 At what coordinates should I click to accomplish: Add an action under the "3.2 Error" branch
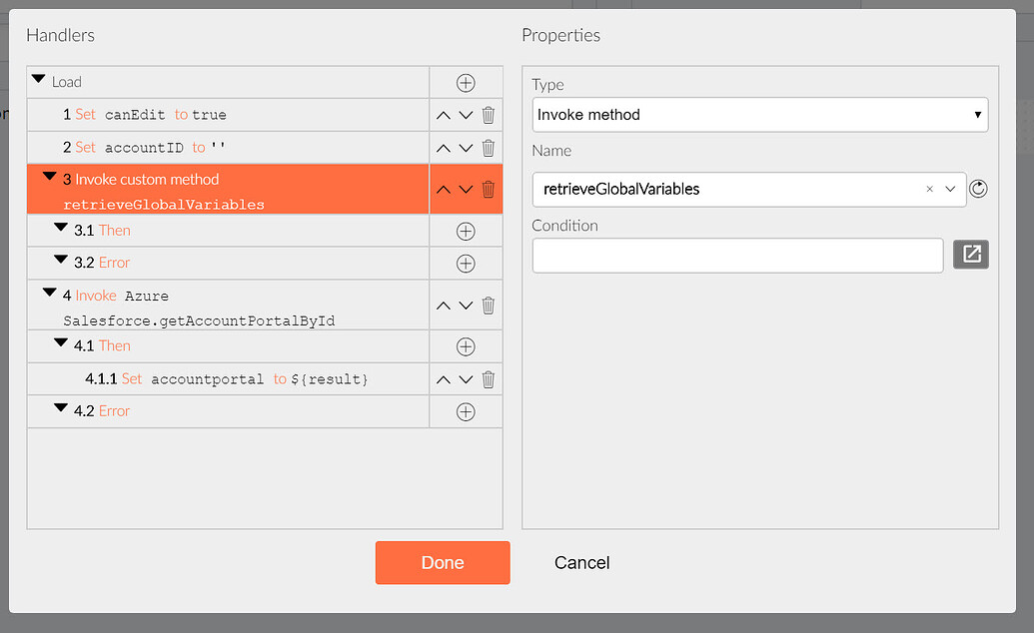point(466,264)
